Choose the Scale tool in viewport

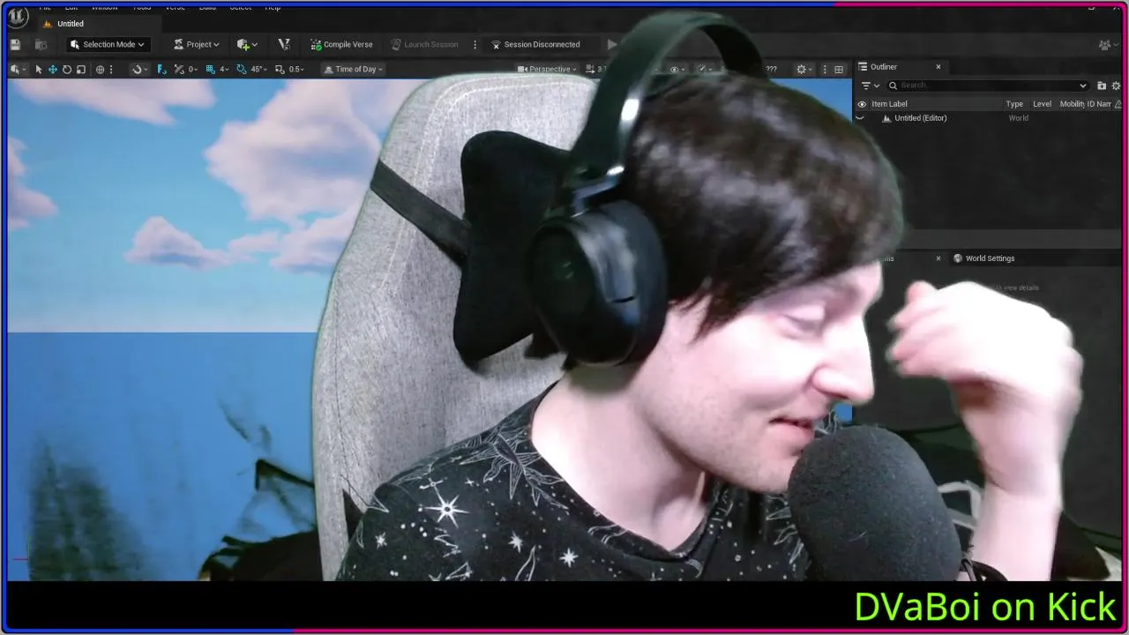[80, 69]
